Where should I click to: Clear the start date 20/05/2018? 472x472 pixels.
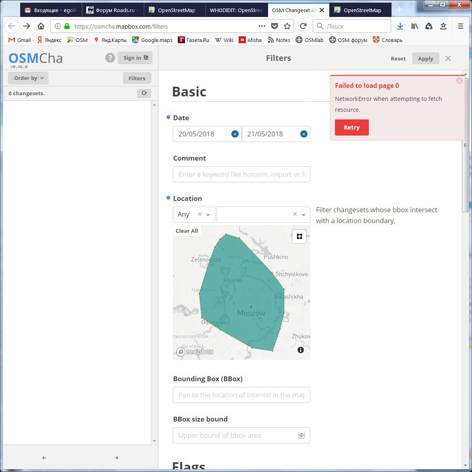tap(235, 134)
